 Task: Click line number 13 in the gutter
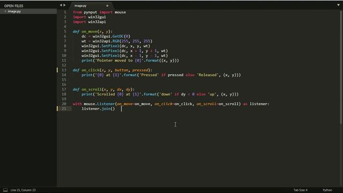(64, 70)
